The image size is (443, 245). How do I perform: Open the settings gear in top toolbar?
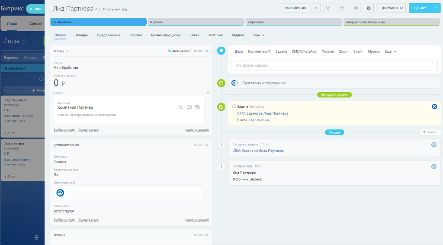pos(369,8)
